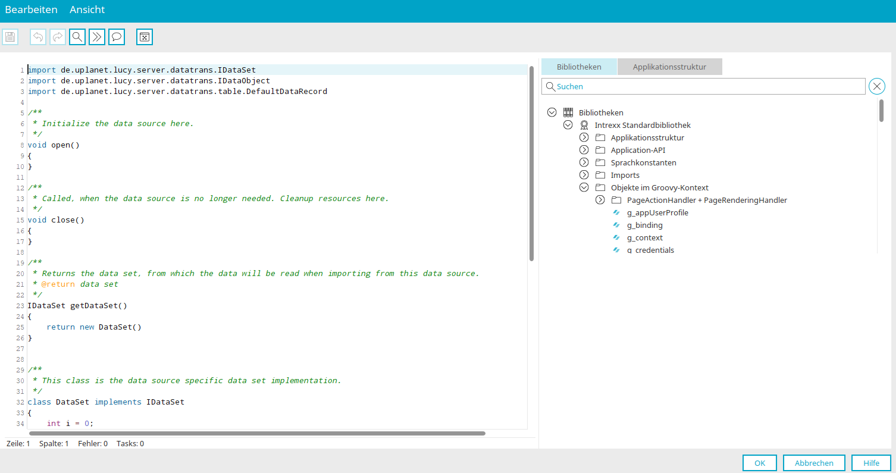Click code line 'IDataSet getDataSet()'
The image size is (896, 473).
[x=77, y=305]
